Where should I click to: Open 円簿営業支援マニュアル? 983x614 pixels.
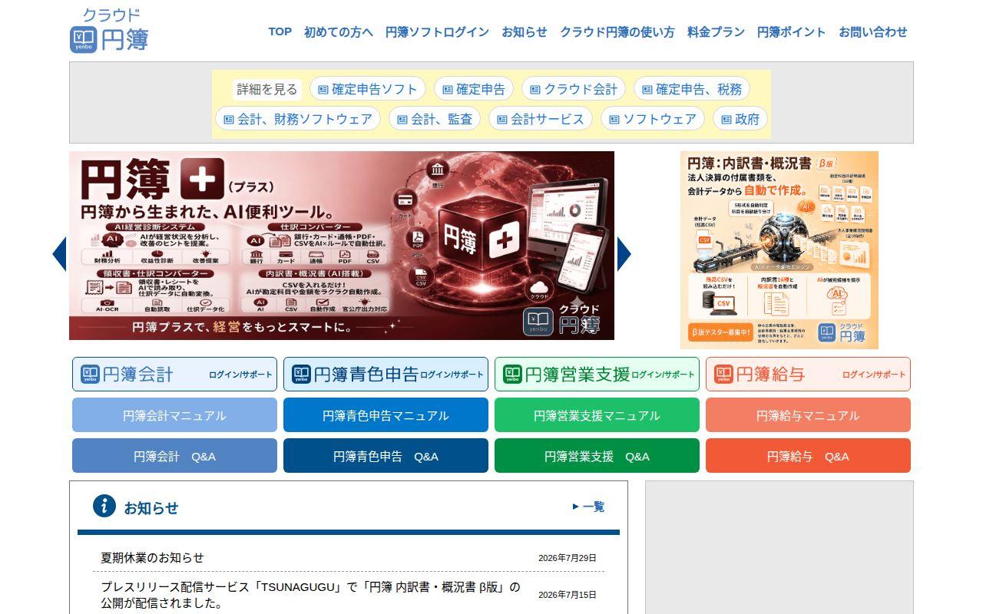[x=597, y=415]
